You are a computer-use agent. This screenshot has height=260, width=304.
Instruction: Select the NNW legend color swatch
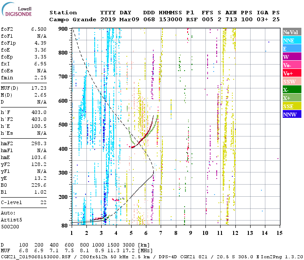click(x=292, y=114)
